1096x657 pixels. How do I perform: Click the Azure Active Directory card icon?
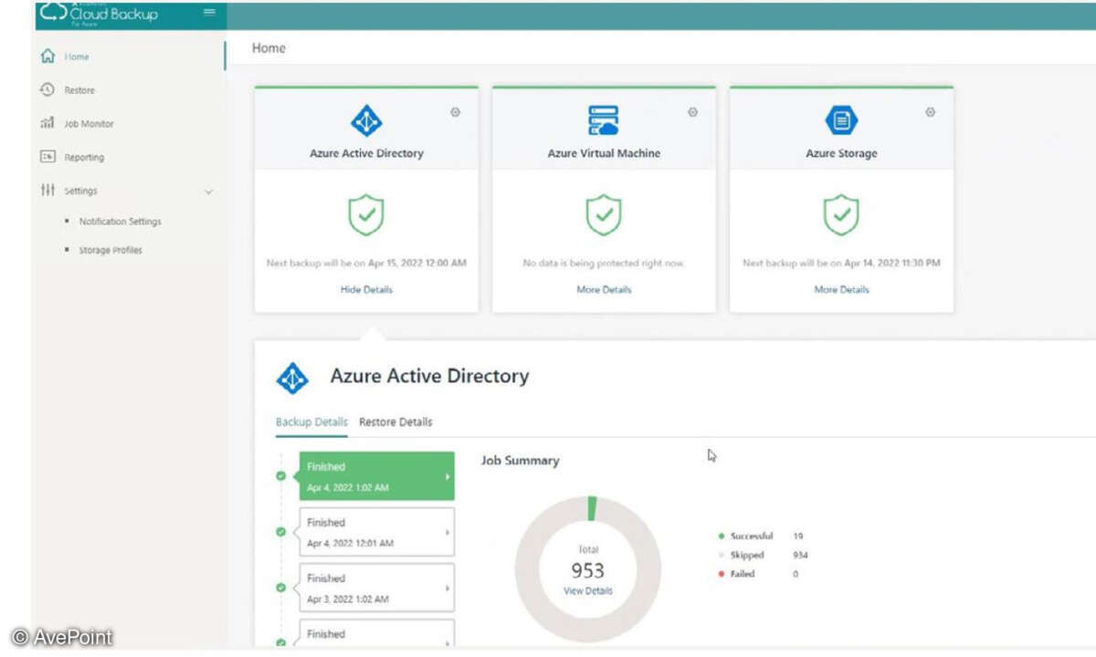[x=366, y=120]
